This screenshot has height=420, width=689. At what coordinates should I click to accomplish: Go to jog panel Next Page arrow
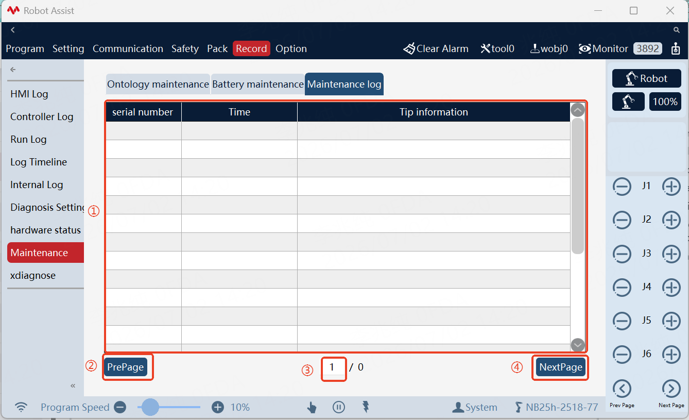point(671,389)
